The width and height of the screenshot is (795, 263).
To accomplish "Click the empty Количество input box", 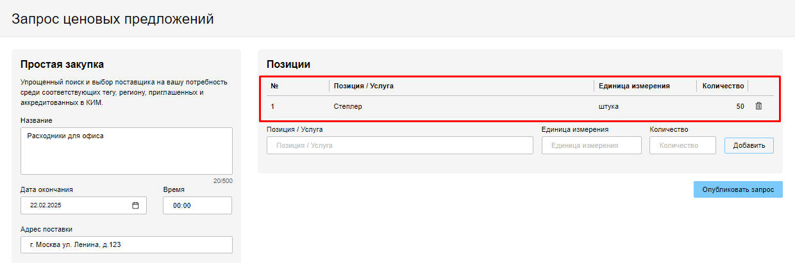I will [682, 145].
